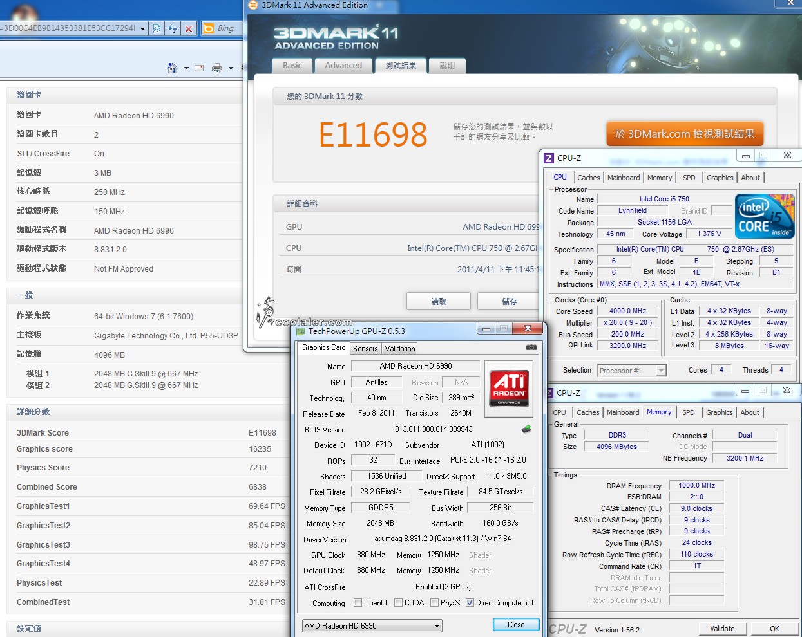This screenshot has height=637, width=802.
Task: Click GPU-Z title bar app icon
Action: pos(300,331)
